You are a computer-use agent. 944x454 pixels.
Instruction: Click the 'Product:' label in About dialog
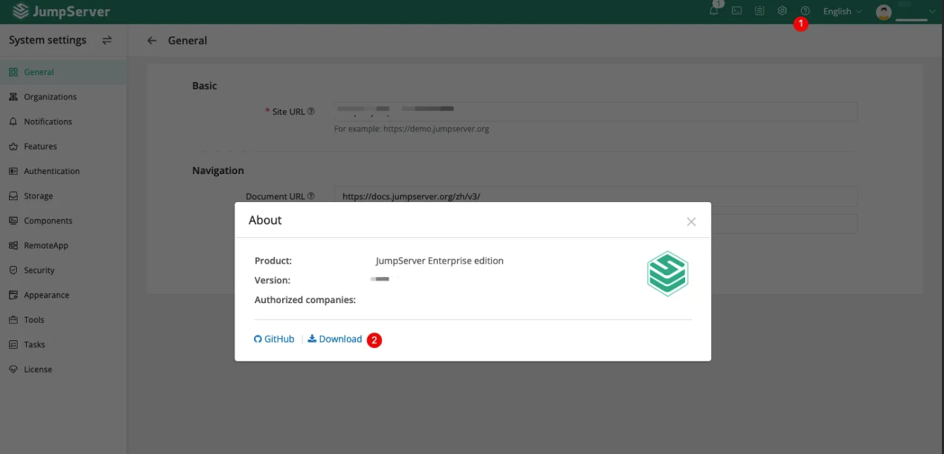(x=273, y=260)
